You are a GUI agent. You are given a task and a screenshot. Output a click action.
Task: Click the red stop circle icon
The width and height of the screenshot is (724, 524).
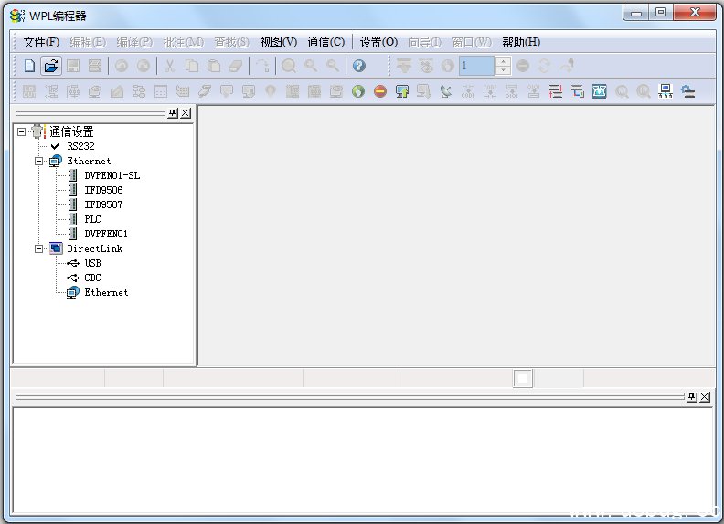click(380, 91)
